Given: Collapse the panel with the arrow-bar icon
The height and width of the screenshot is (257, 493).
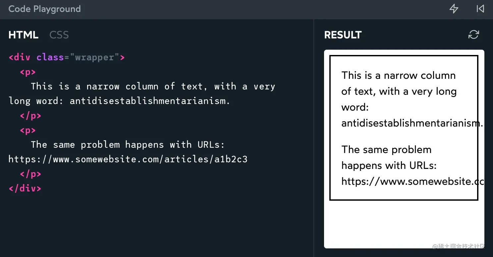Looking at the screenshot, I should [480, 9].
